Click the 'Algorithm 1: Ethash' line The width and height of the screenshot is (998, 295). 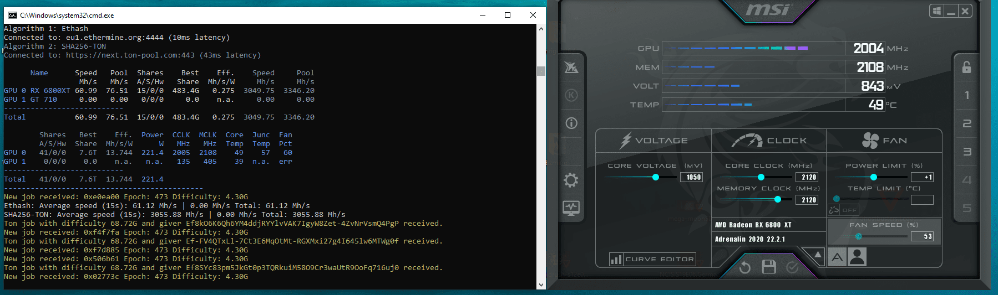click(46, 29)
